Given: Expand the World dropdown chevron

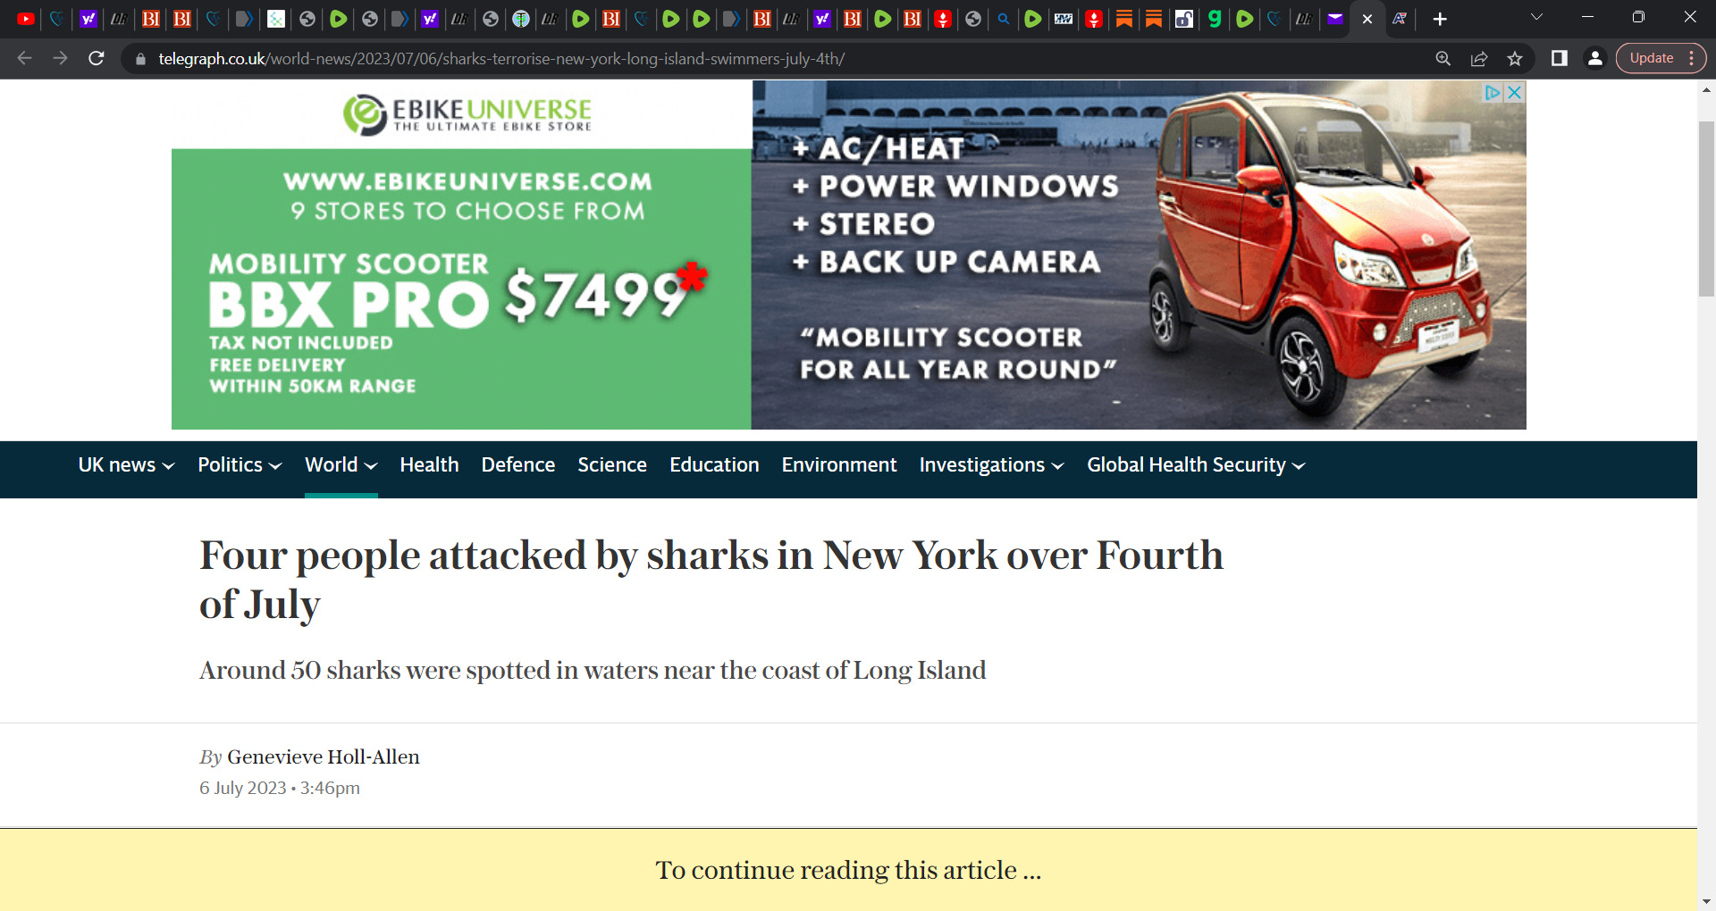Looking at the screenshot, I should coord(371,466).
